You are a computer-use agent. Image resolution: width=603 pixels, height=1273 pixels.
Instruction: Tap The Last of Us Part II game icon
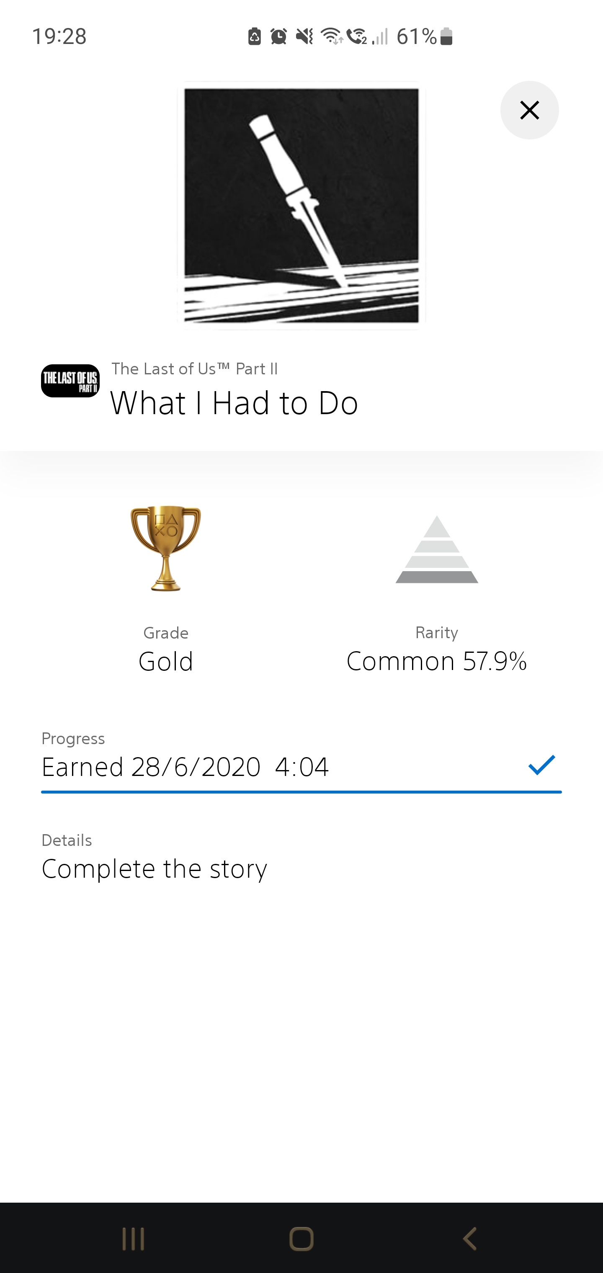(70, 381)
